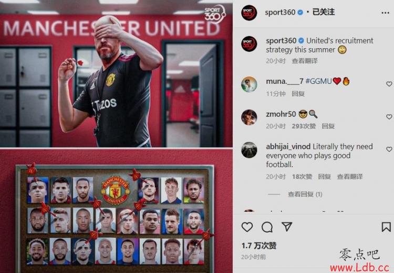This screenshot has width=394, height=273.
Task: Like the post with heart icon
Action: 247,227
